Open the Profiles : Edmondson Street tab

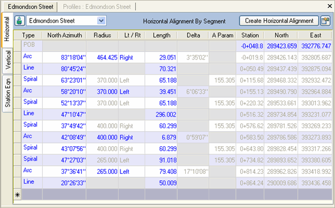[x=97, y=7]
